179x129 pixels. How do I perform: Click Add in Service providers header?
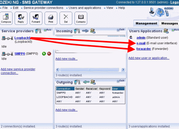tap(47, 30)
